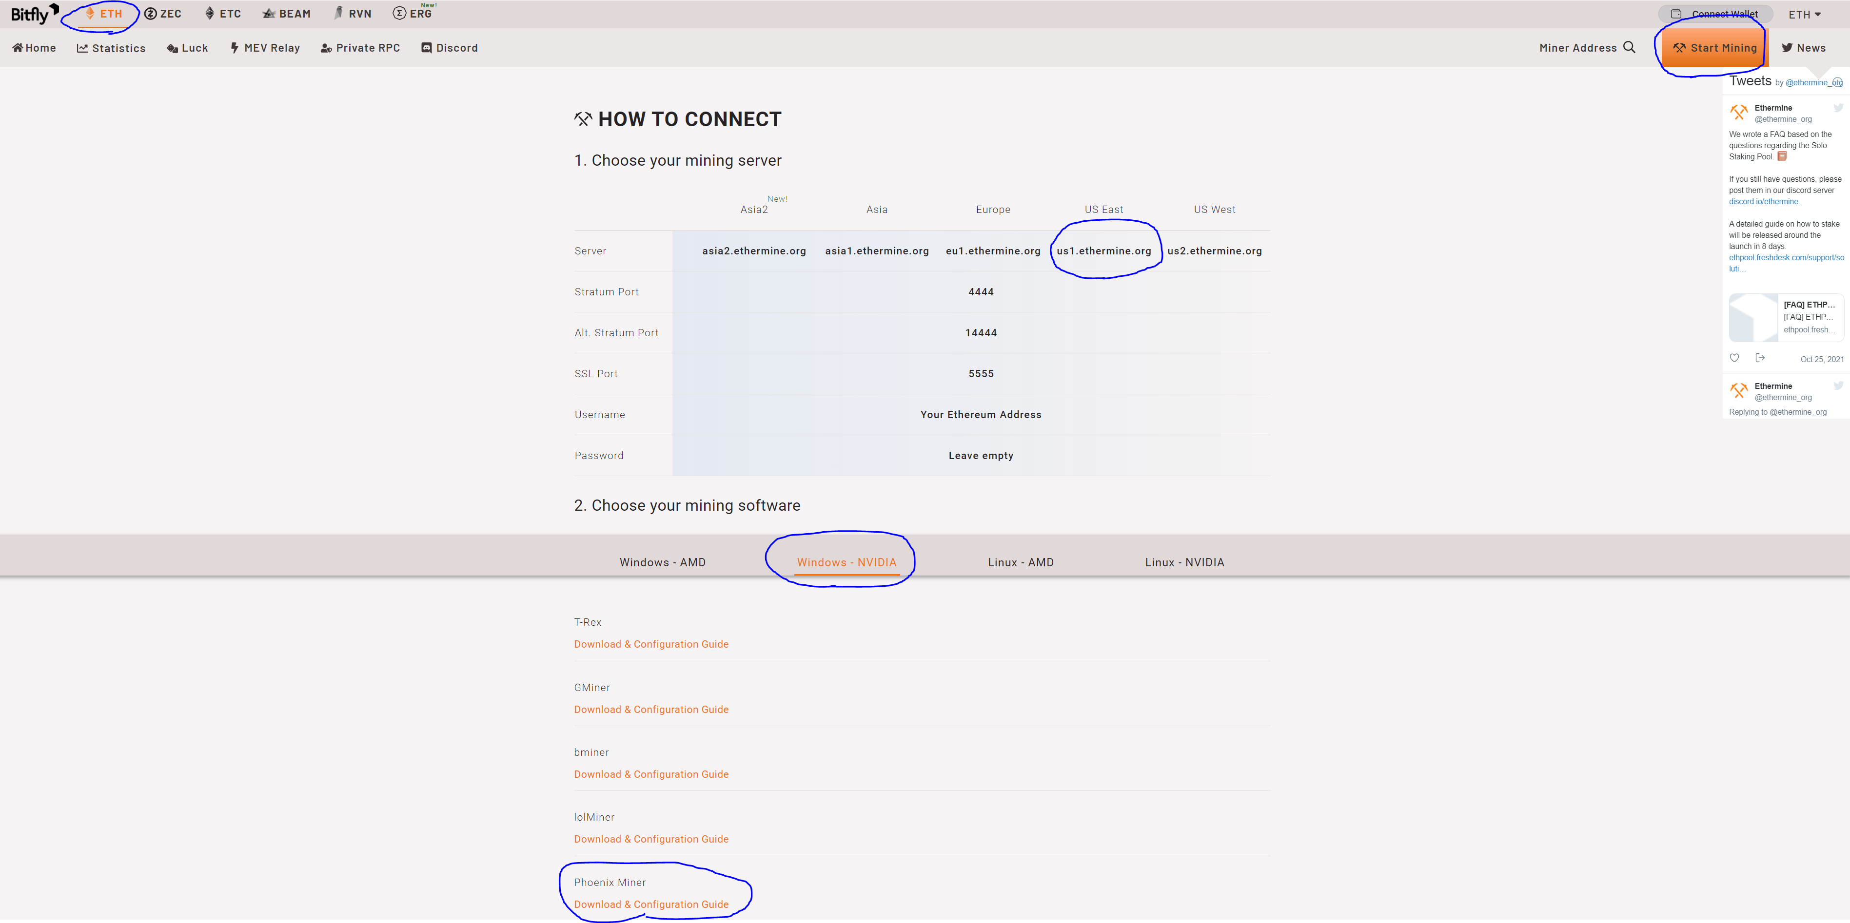Switch to the Linux - NVIDIA tab
The image size is (1850, 923).
tap(1185, 563)
